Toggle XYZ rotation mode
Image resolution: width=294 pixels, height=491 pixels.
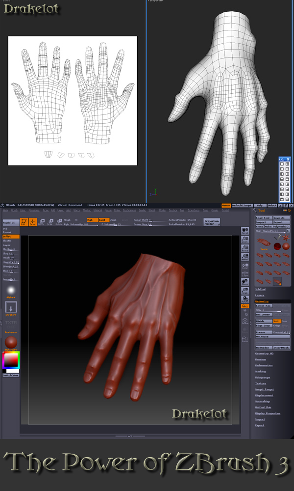click(245, 306)
